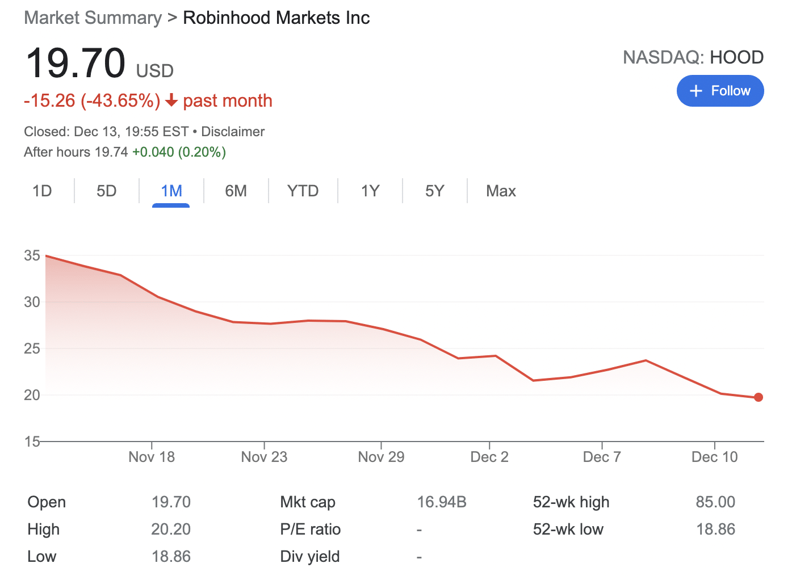Screen dimensions: 796x580
Task: Click the Dec 10 axis label
Action: click(714, 457)
